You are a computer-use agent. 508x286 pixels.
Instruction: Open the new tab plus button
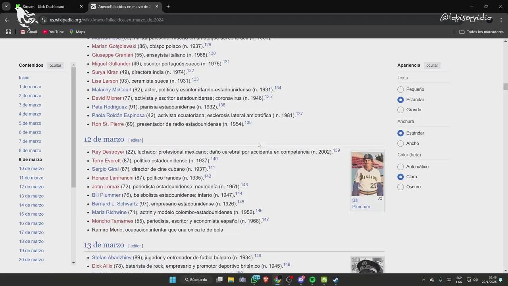(168, 6)
